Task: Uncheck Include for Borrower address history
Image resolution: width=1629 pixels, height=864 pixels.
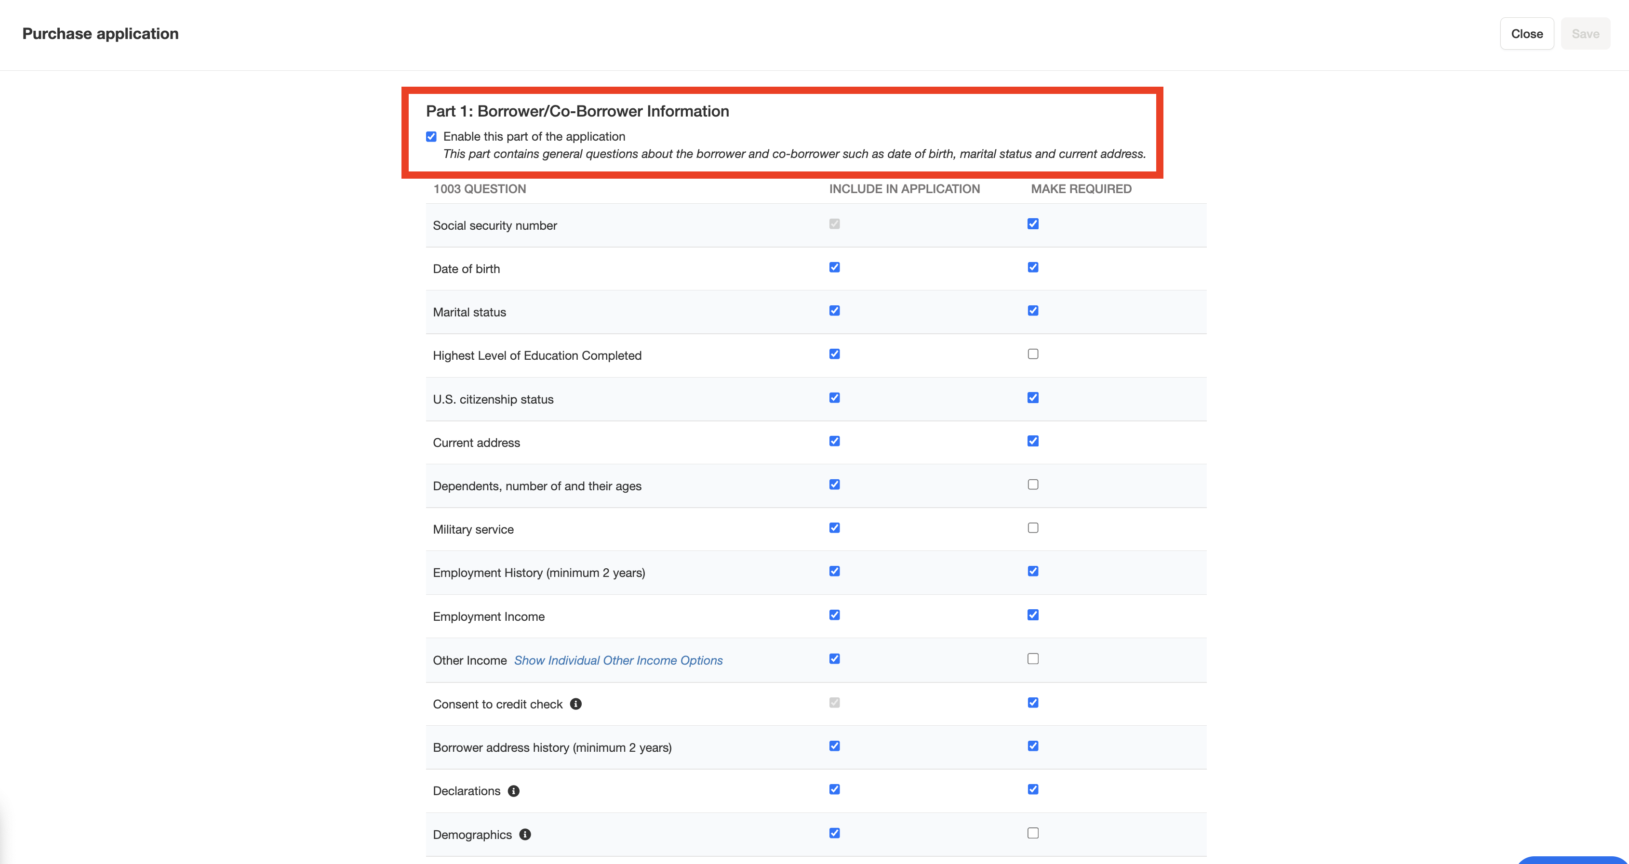Action: 835,746
